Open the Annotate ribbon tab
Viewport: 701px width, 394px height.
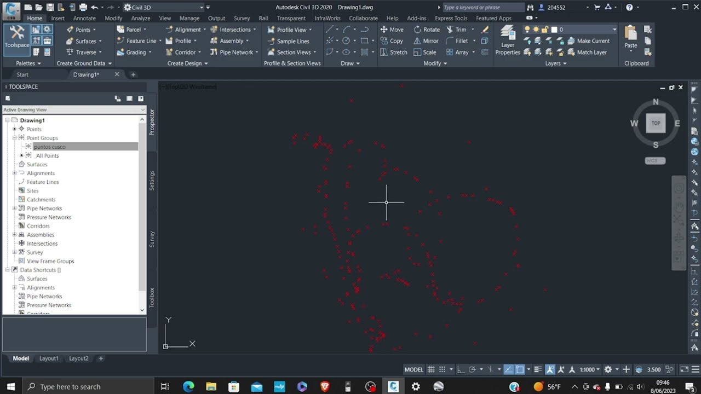coord(84,18)
